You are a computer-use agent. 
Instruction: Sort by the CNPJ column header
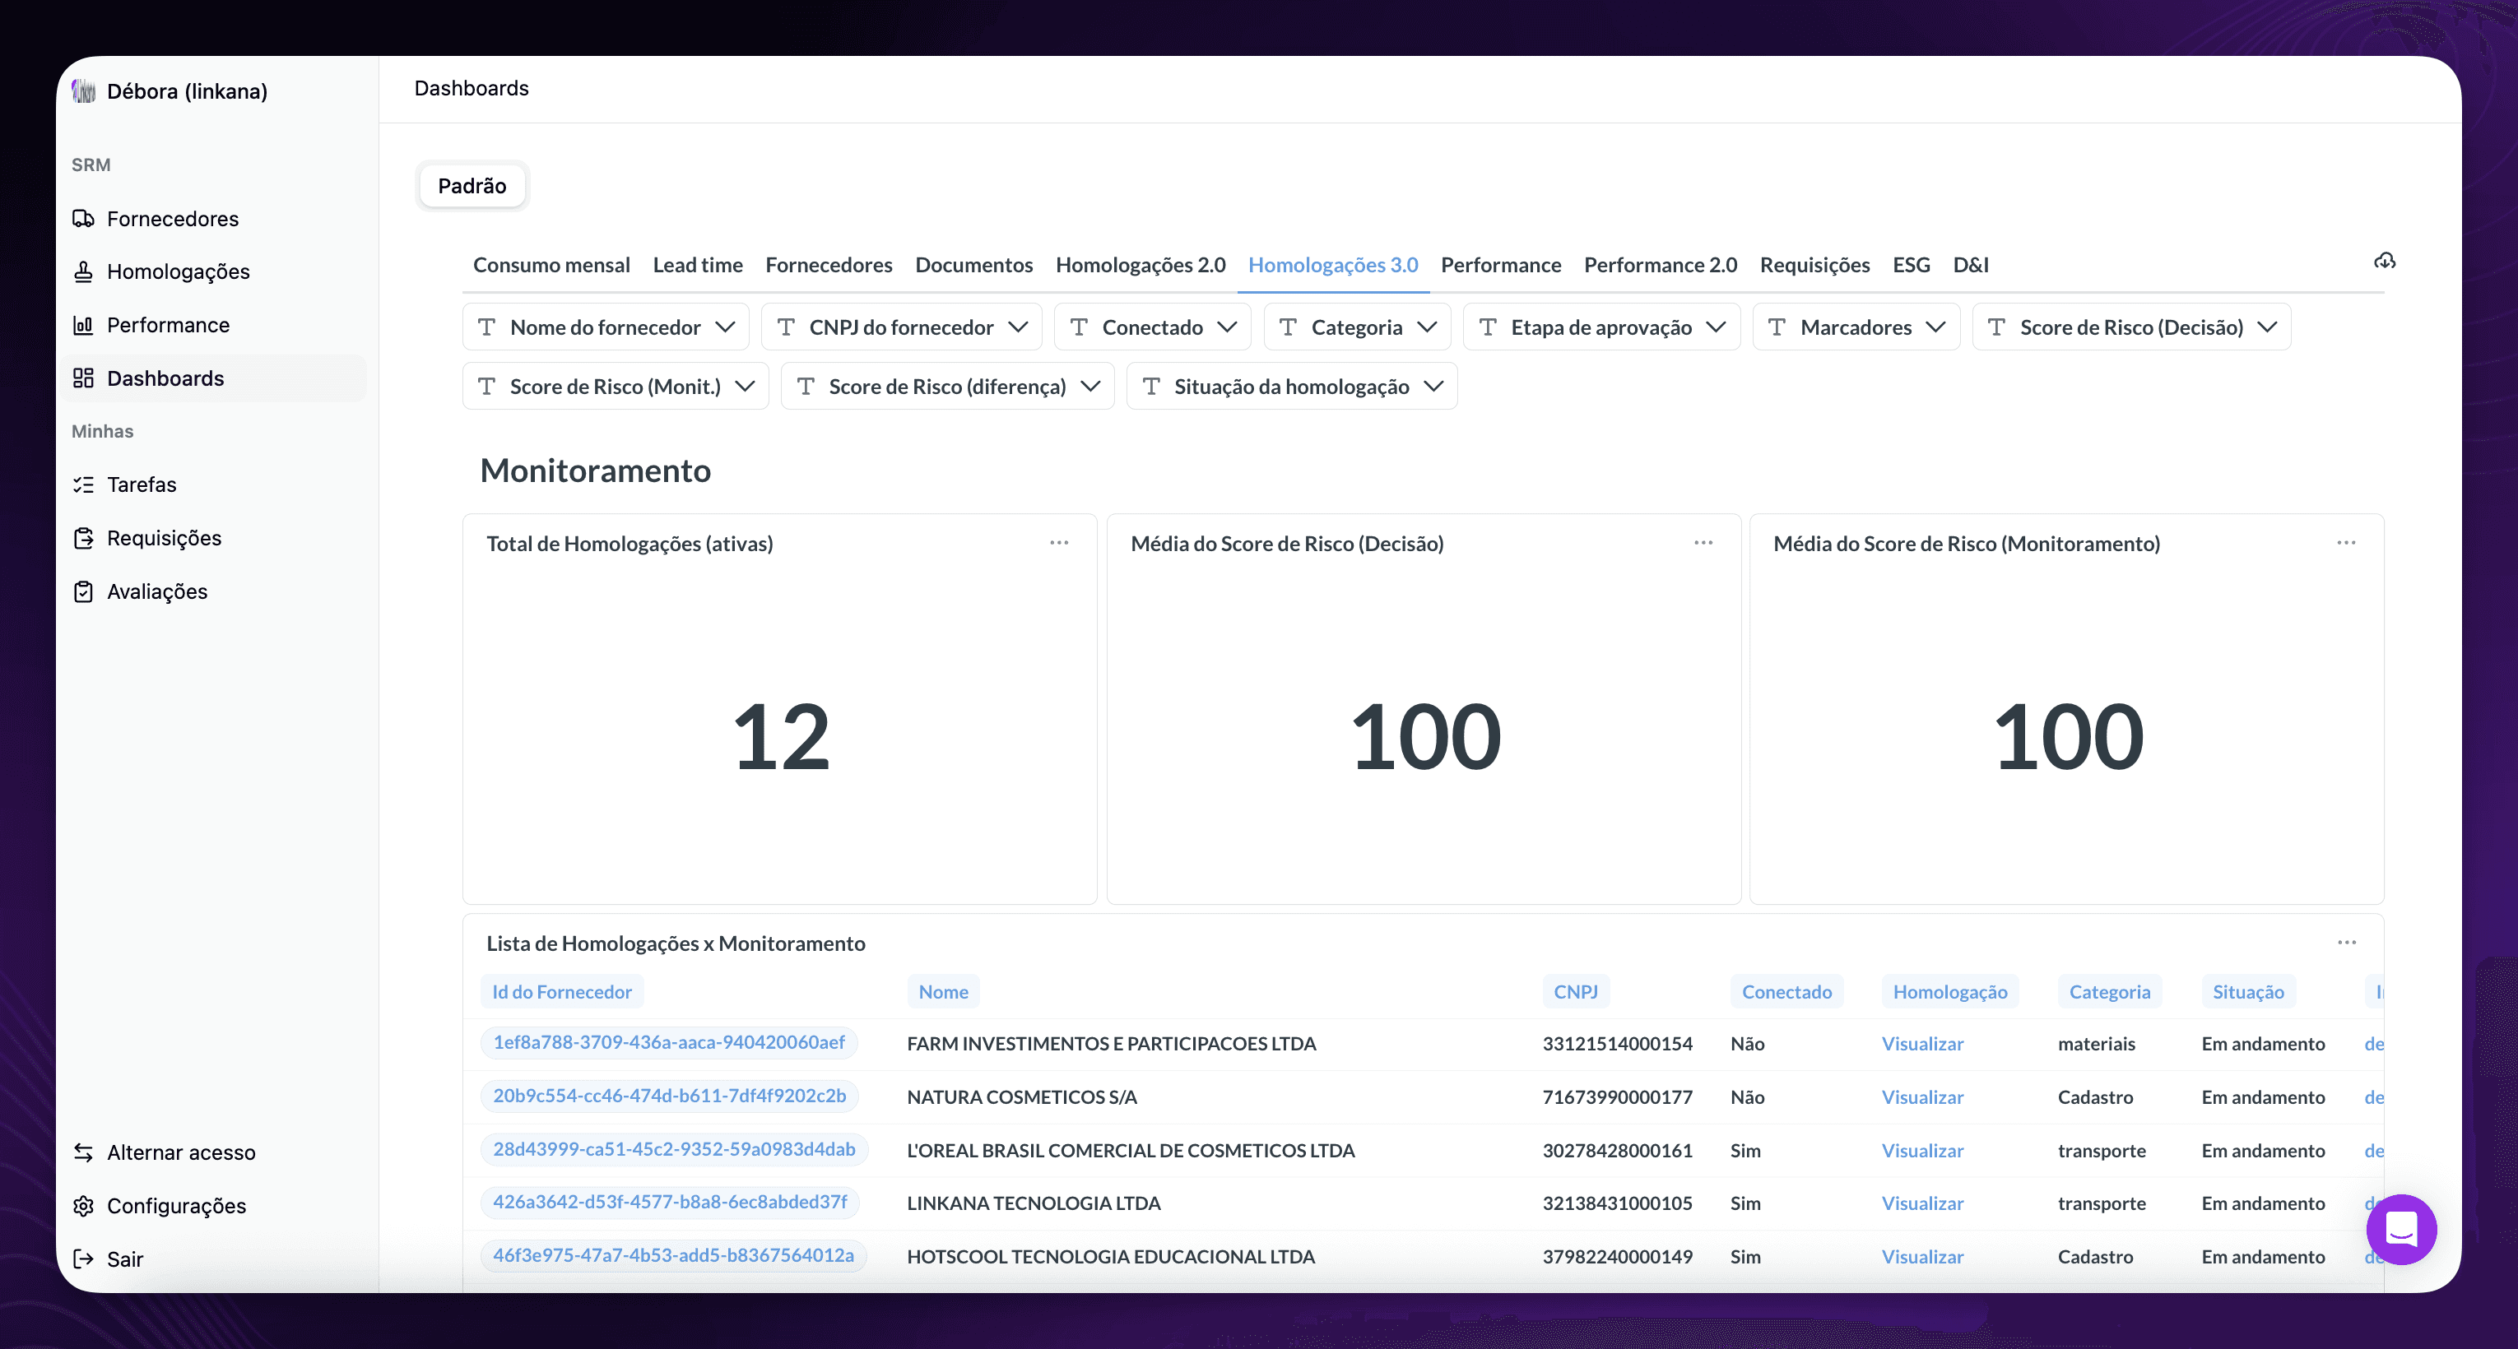coord(1575,991)
